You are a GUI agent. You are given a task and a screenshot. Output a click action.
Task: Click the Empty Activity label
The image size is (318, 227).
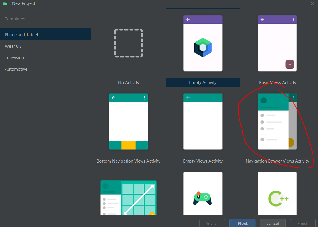(203, 82)
